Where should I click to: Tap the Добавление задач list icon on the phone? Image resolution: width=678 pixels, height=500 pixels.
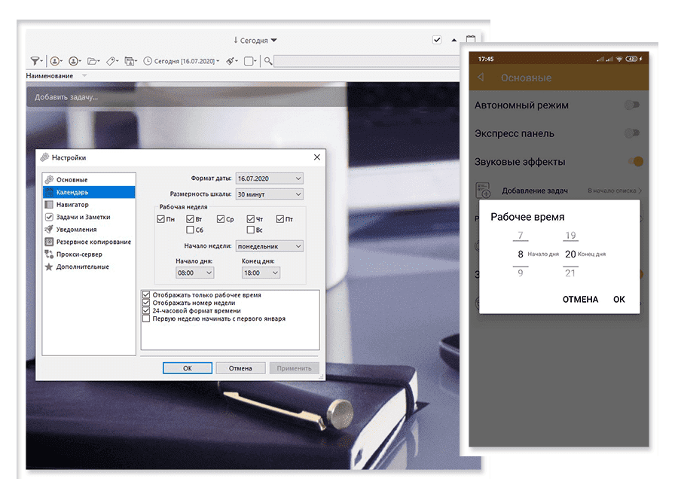[483, 191]
